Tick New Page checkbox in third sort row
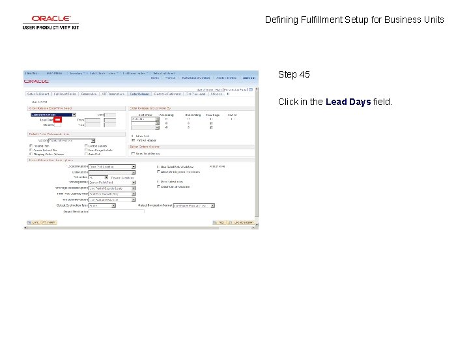 pyautogui.click(x=211, y=128)
